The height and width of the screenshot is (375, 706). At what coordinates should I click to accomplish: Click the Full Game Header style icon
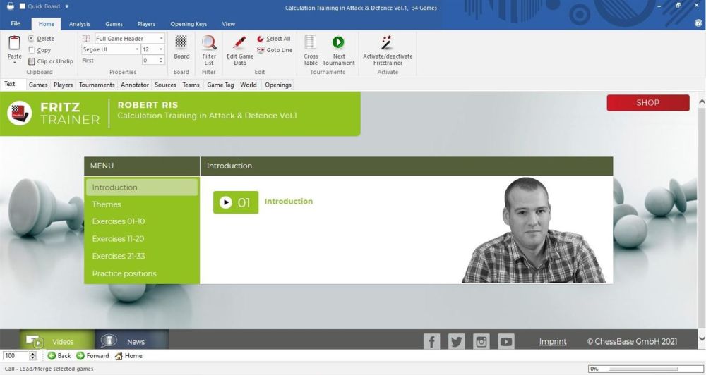point(86,39)
